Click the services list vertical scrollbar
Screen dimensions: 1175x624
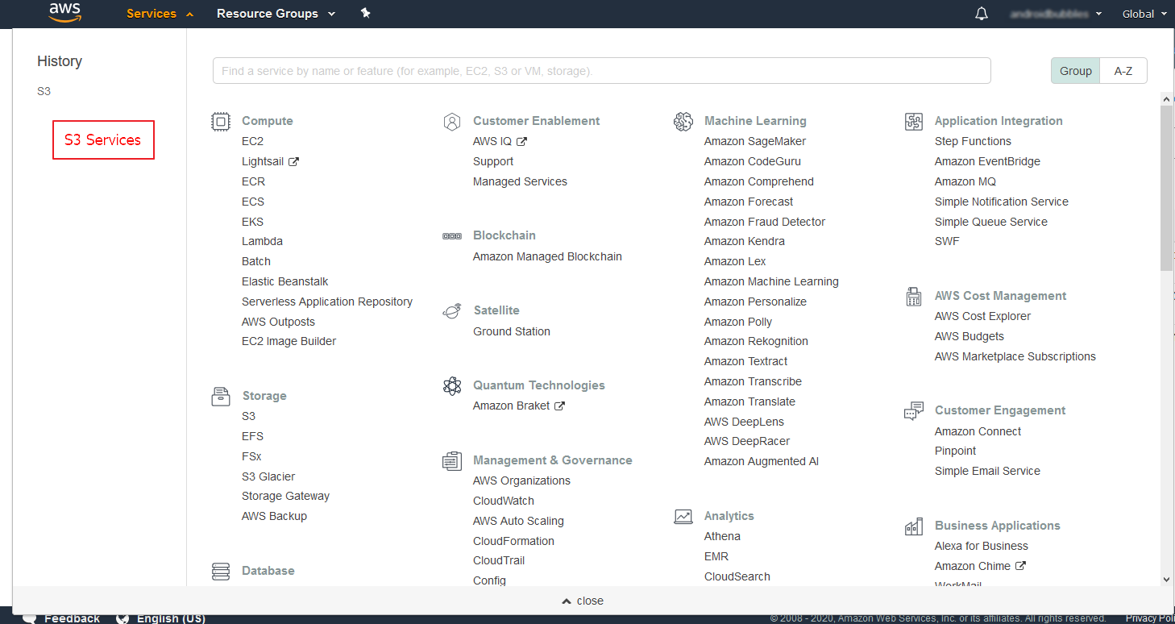(1167, 187)
